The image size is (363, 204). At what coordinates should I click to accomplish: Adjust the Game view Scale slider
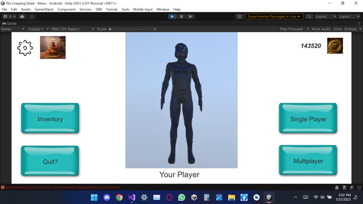tap(130, 29)
